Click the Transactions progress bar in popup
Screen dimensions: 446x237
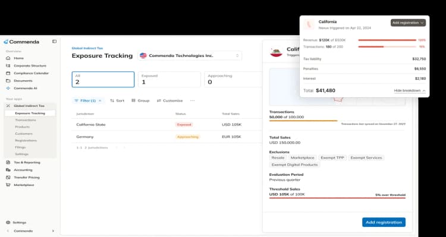[x=387, y=46]
